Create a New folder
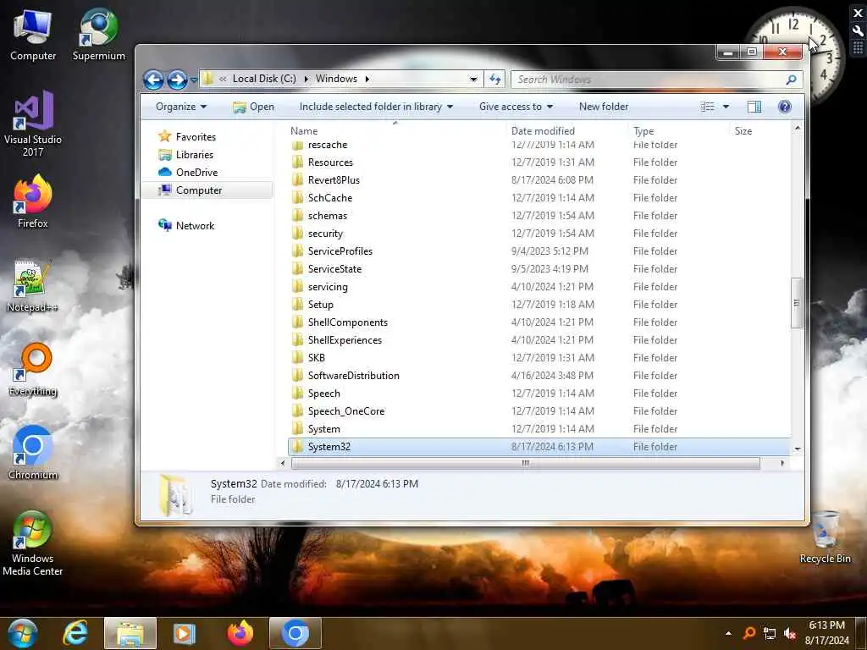This screenshot has width=867, height=650. 603,107
